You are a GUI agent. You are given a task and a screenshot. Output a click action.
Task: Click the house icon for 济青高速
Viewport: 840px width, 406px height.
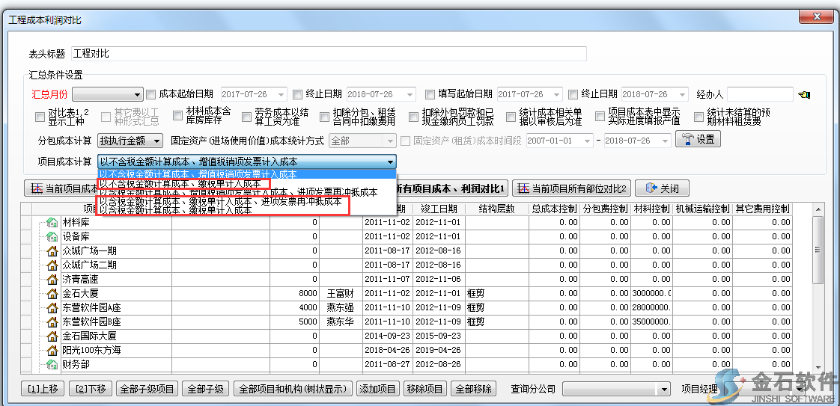[52, 280]
